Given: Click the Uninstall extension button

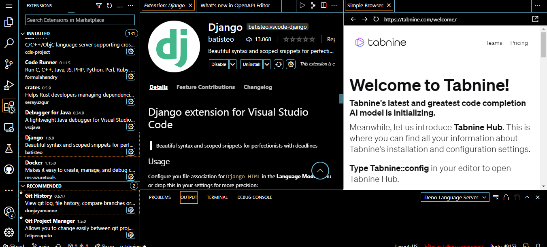Looking at the screenshot, I should pyautogui.click(x=251, y=64).
